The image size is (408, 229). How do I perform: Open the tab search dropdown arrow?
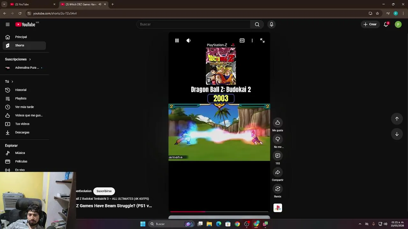(x=4, y=4)
